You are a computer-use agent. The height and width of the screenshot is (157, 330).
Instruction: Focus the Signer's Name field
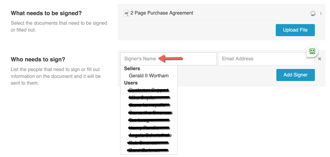click(x=168, y=59)
